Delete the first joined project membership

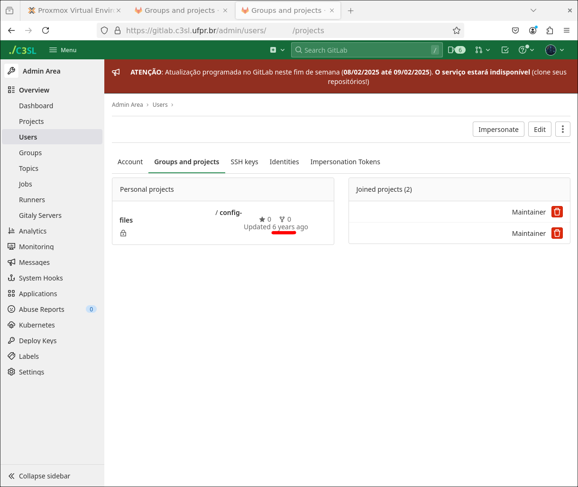click(557, 212)
